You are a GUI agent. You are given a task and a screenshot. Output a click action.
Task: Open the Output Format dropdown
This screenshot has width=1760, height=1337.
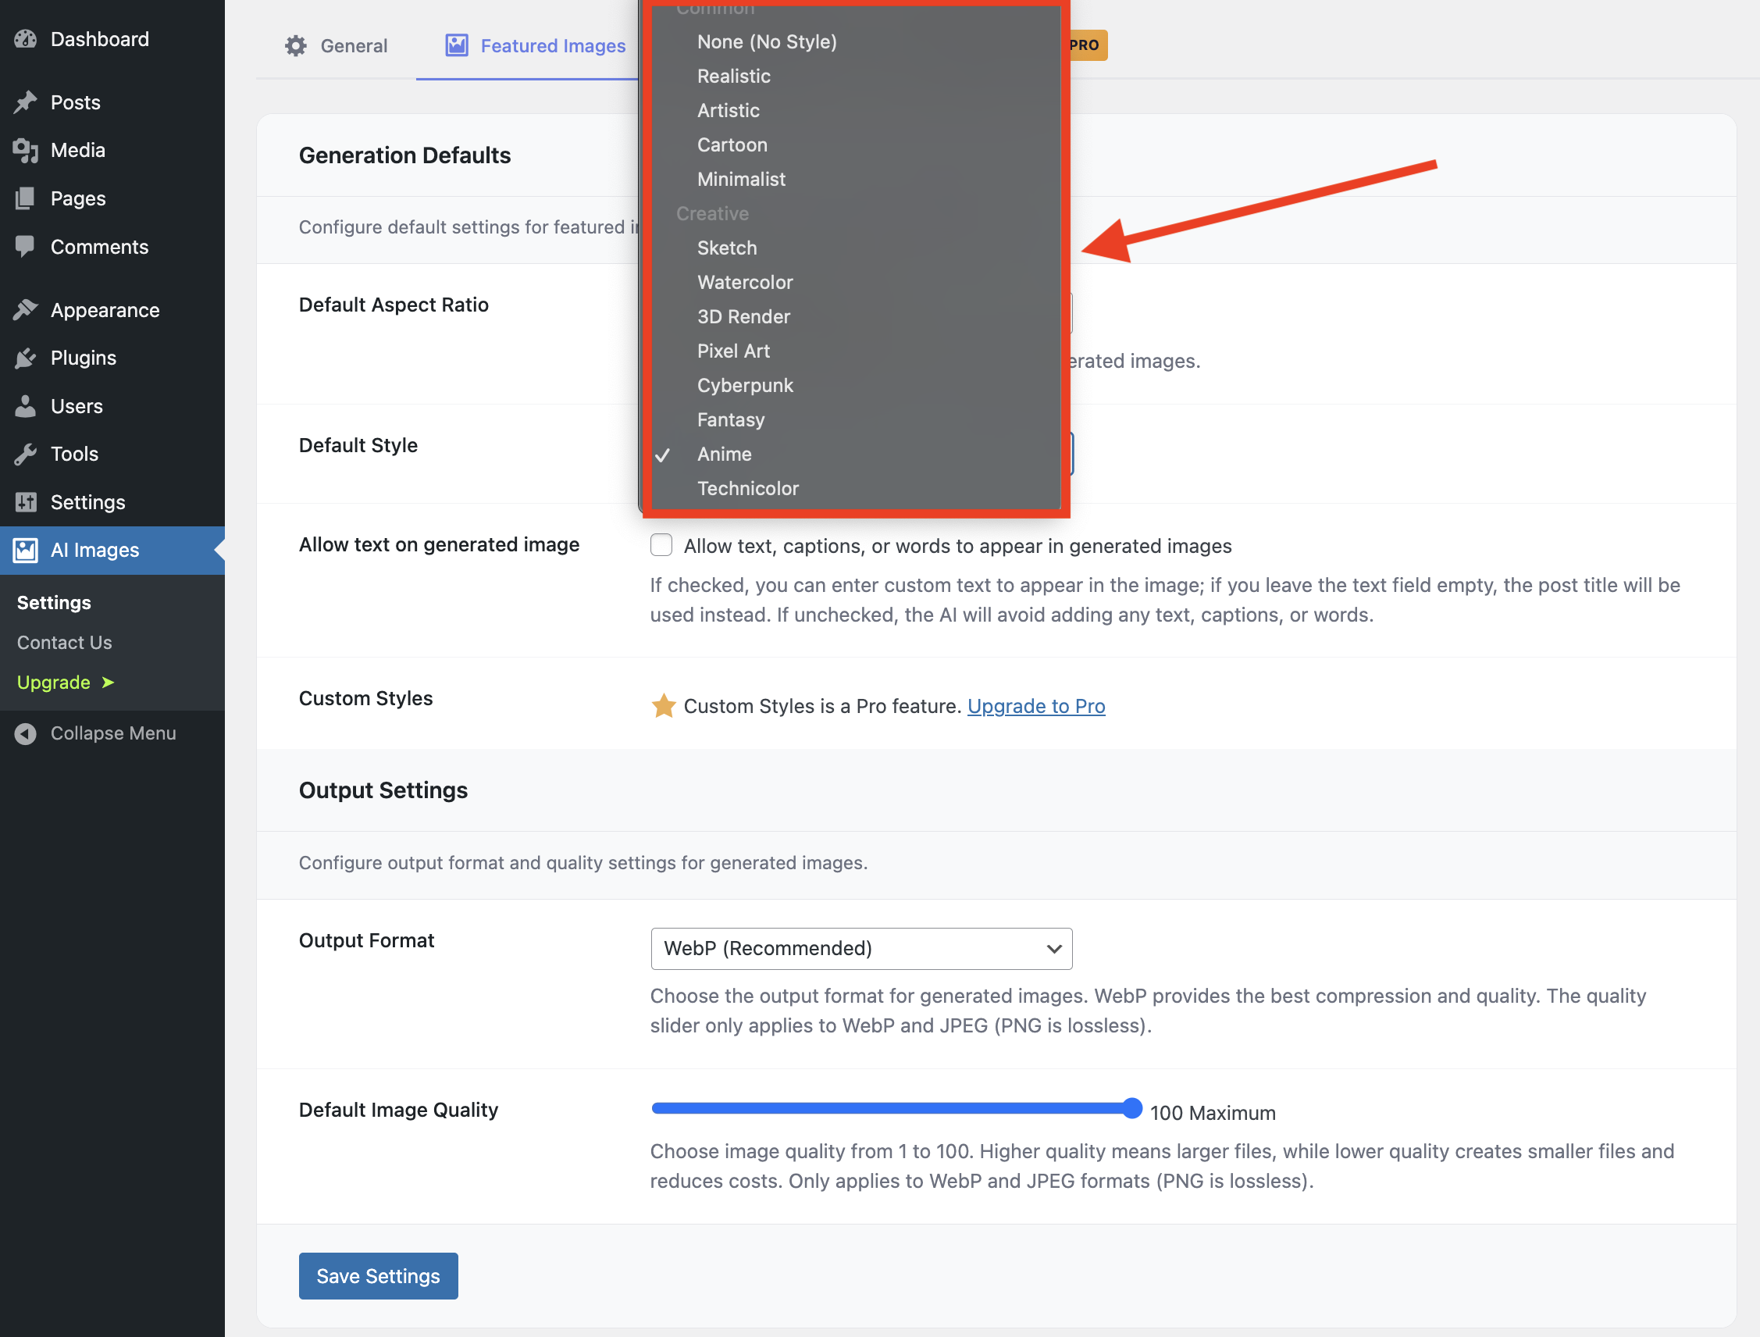point(861,949)
